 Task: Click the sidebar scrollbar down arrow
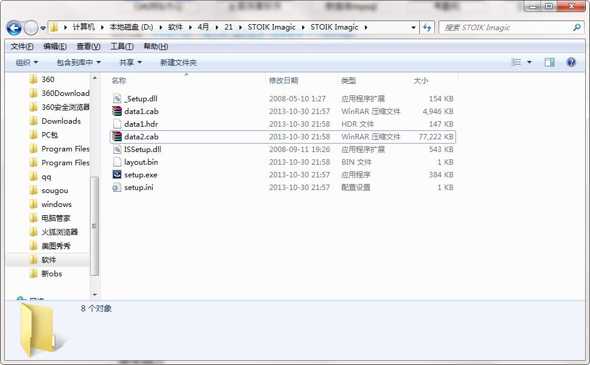(x=95, y=294)
